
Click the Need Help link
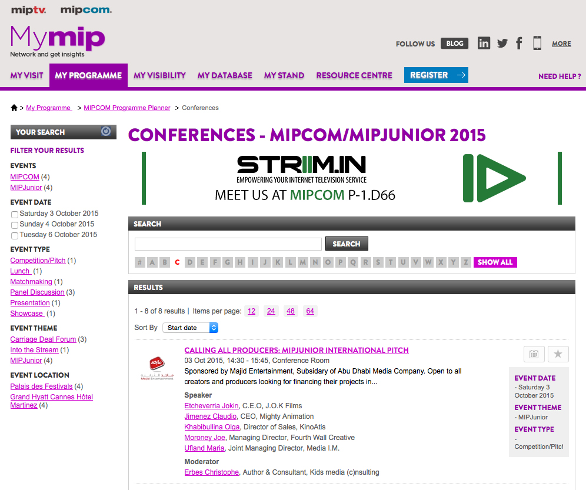(x=560, y=76)
